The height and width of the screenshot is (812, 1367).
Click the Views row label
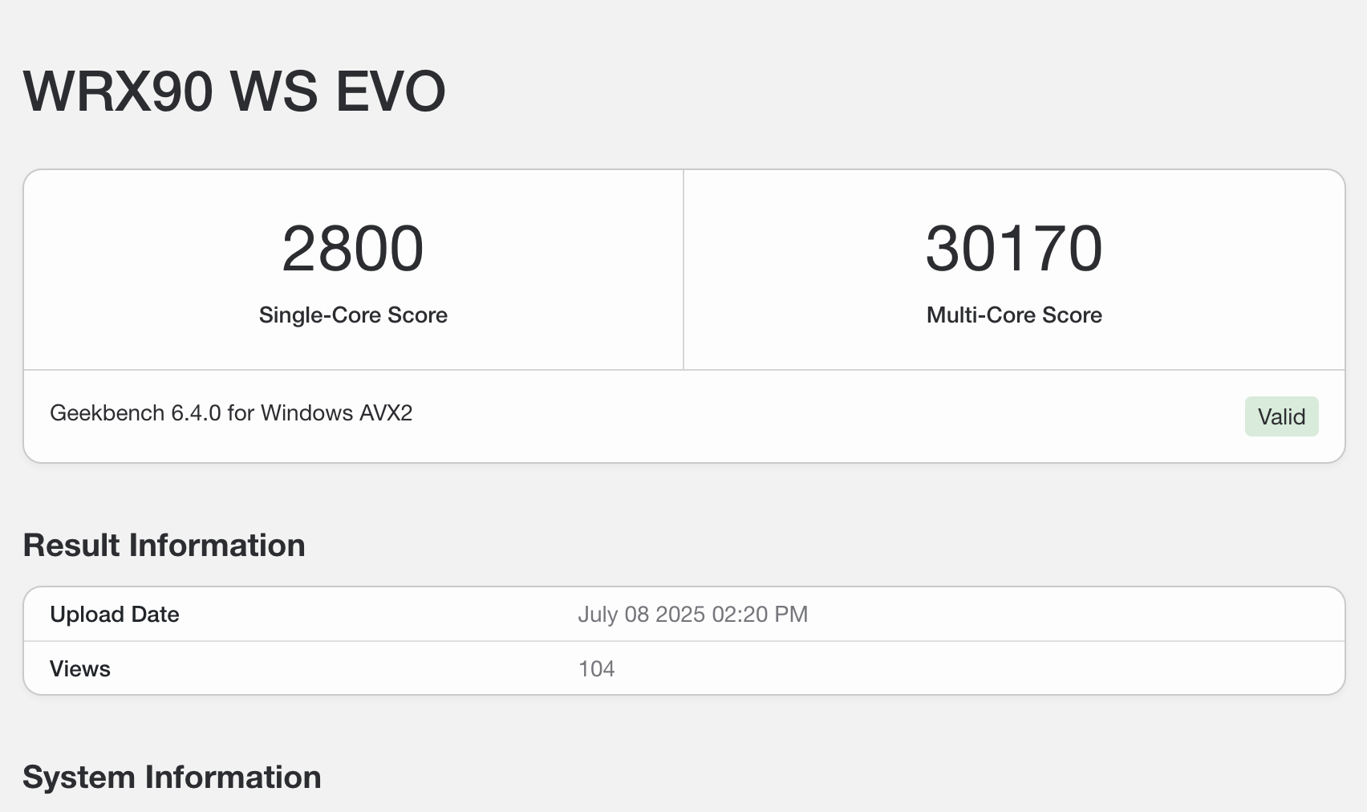pyautogui.click(x=79, y=669)
